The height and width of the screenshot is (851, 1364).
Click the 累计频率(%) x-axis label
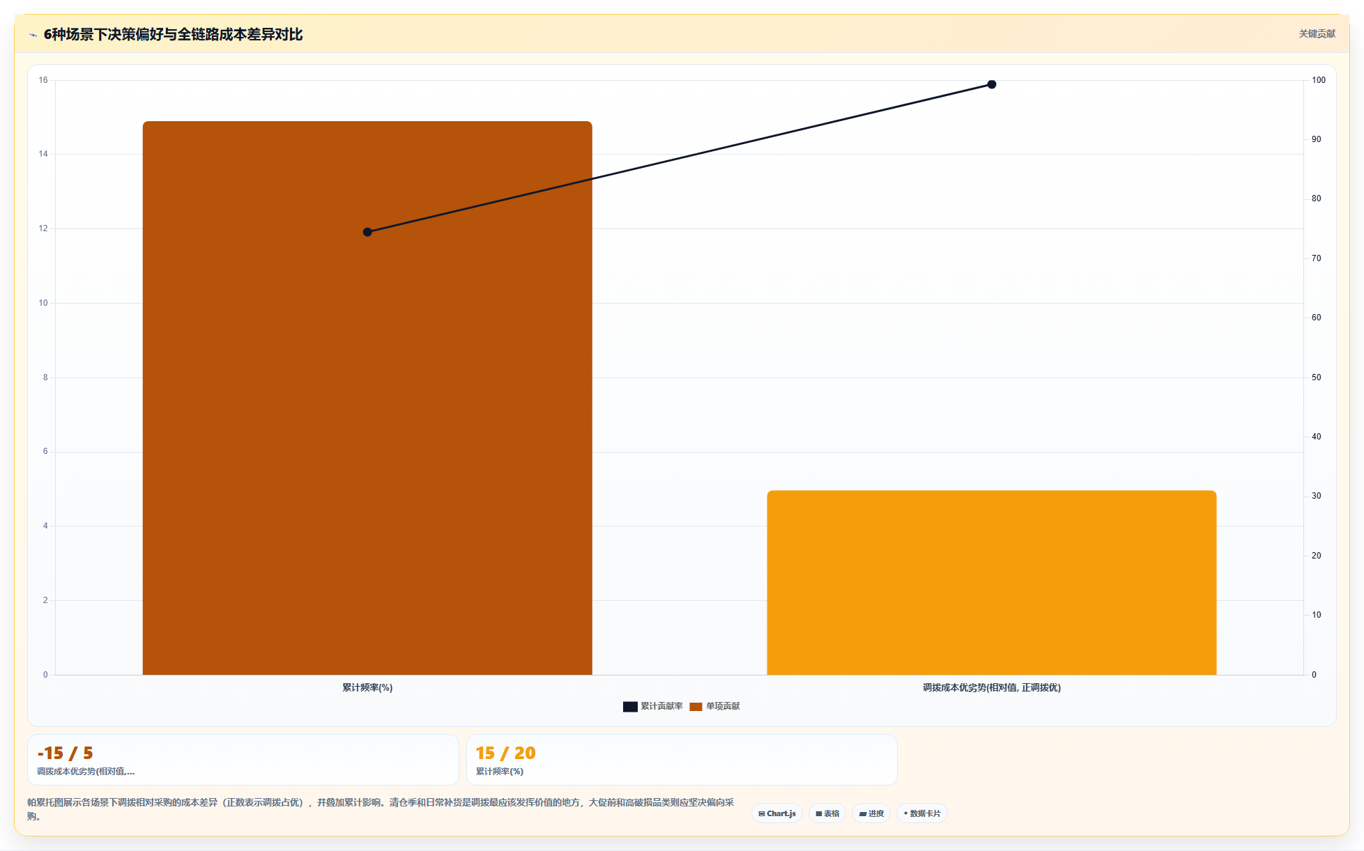(367, 687)
